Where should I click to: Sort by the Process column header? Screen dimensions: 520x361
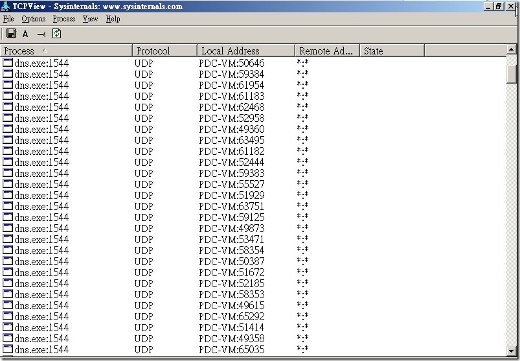66,51
